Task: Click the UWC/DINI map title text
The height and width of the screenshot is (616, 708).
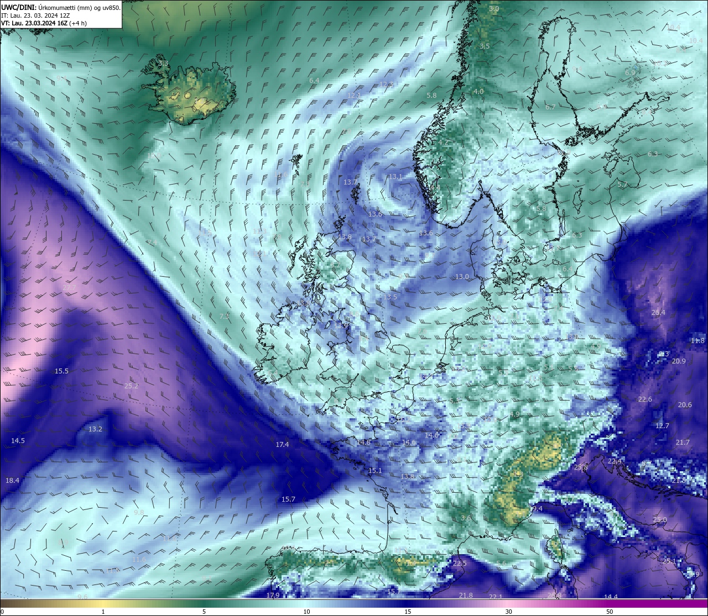Action: pyautogui.click(x=60, y=7)
